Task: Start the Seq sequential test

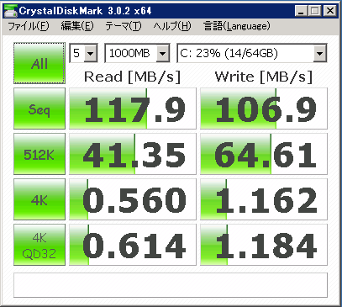Action: coord(39,109)
